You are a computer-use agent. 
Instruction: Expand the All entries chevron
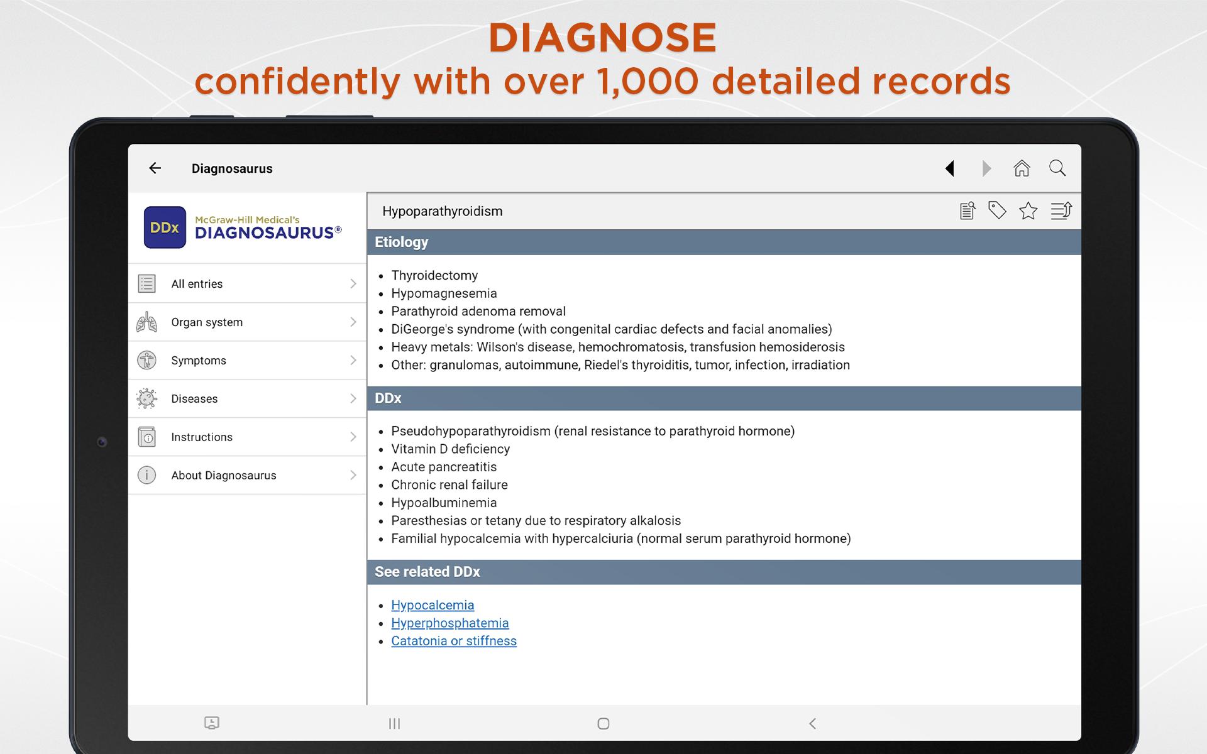click(x=353, y=283)
